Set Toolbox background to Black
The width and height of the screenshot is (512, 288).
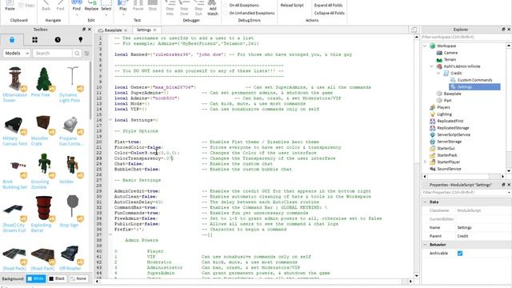coord(57,278)
